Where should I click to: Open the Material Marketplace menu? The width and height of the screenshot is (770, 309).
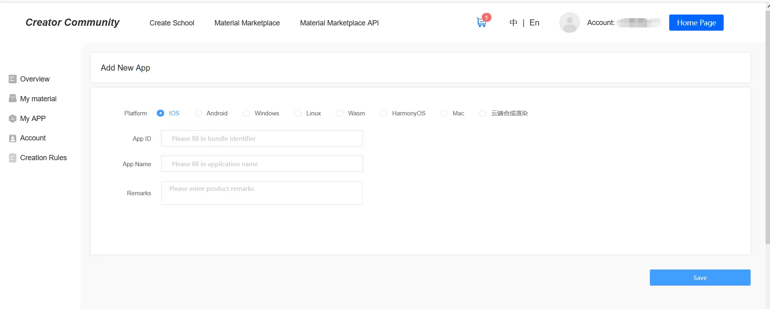point(247,23)
